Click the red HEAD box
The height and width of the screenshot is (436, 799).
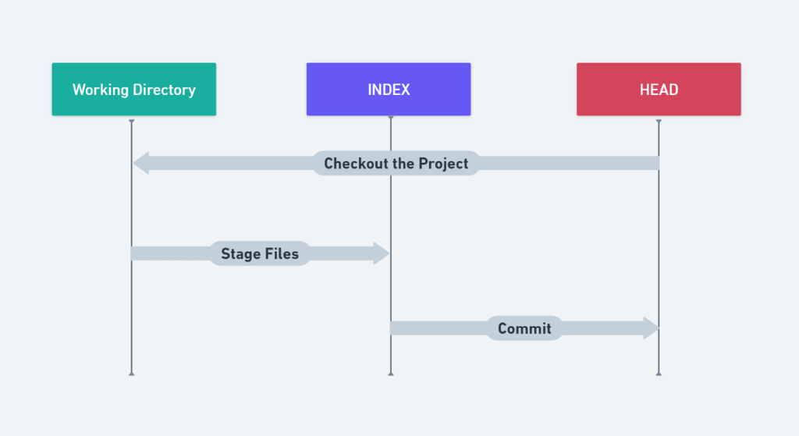click(x=659, y=90)
